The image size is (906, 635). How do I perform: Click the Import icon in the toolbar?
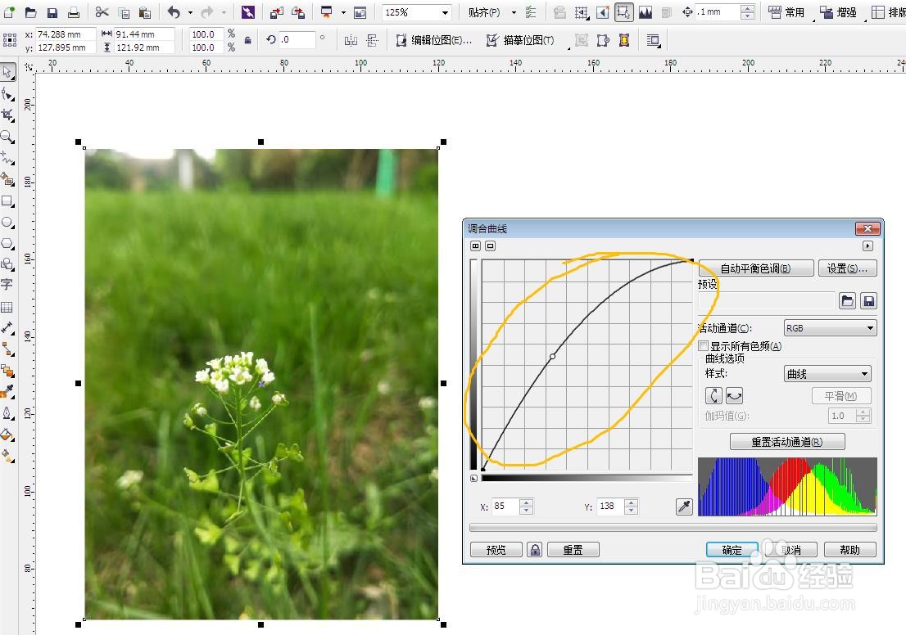pos(277,12)
